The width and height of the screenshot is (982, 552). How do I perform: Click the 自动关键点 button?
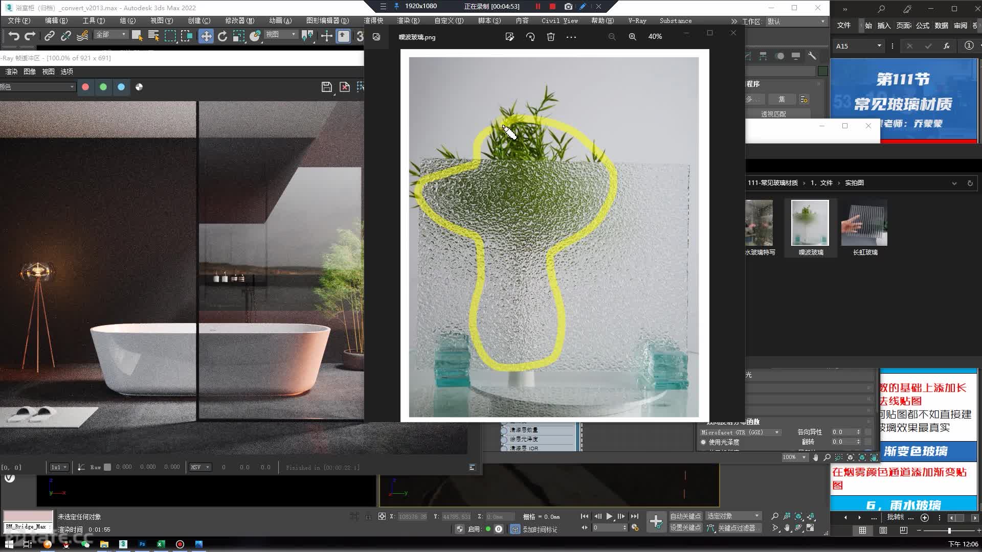(685, 516)
